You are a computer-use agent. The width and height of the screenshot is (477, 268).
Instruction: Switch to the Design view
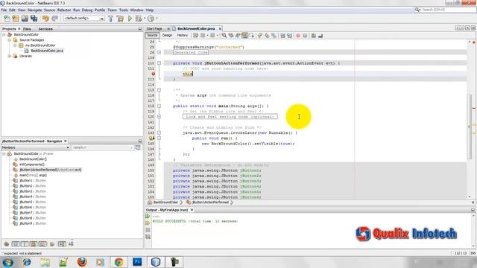tap(167, 36)
